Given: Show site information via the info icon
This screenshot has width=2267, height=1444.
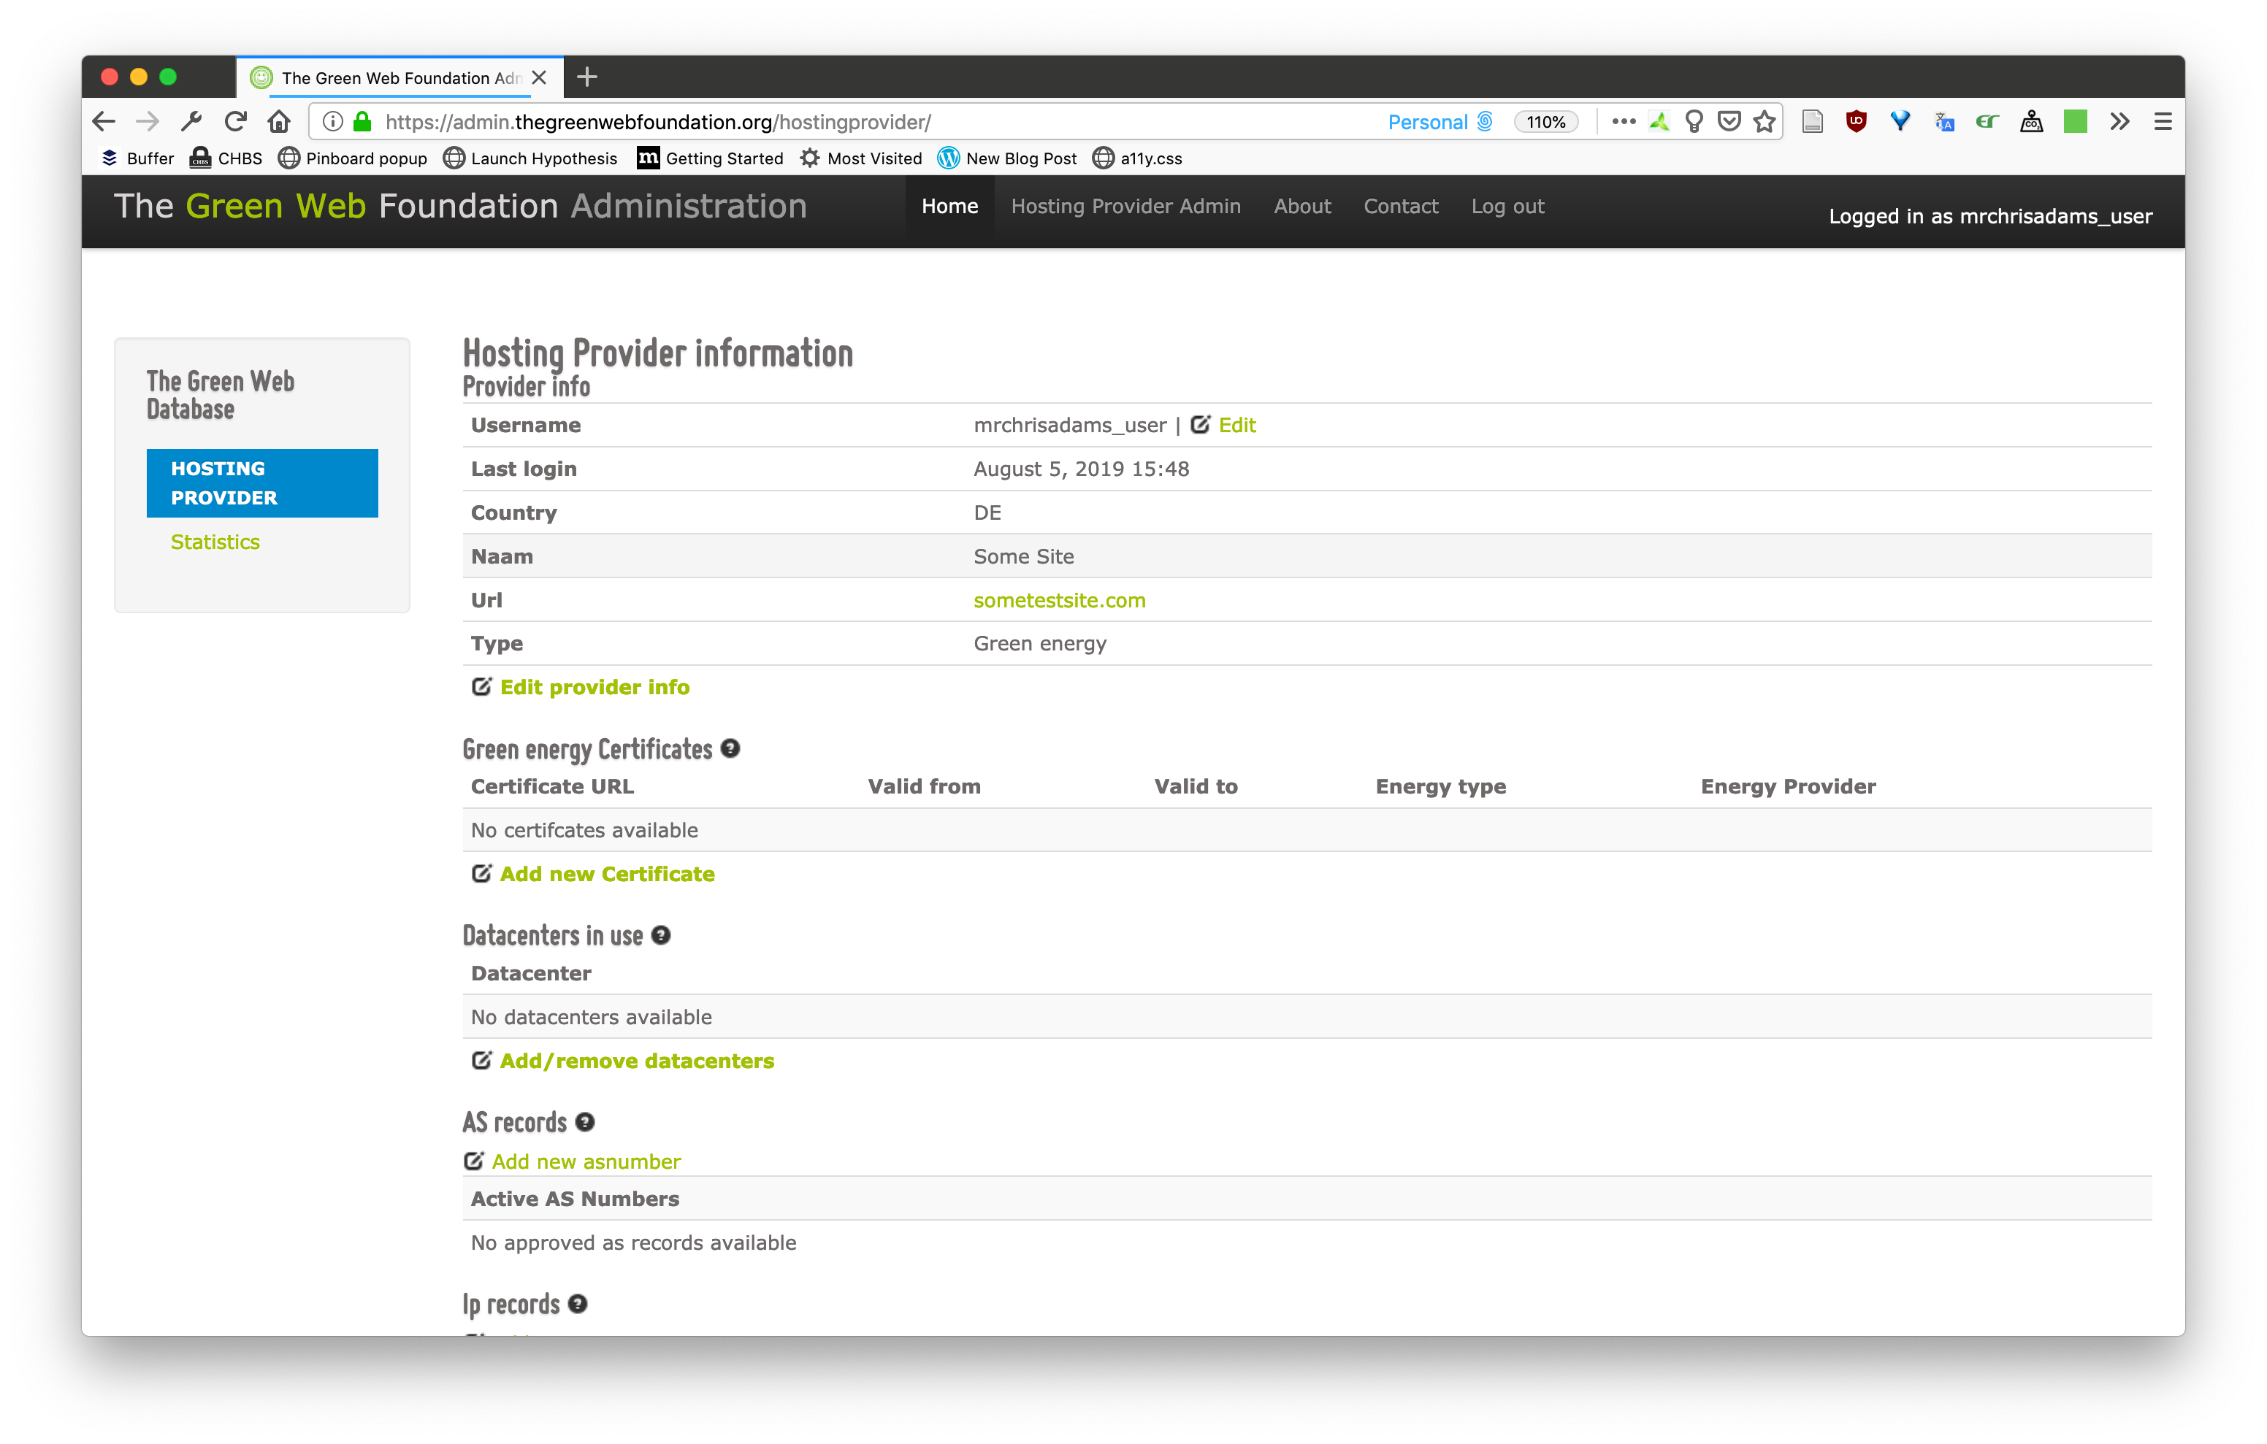Looking at the screenshot, I should (332, 121).
